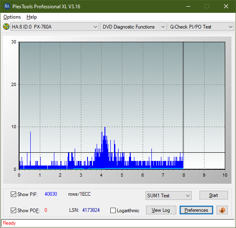Minimize the PlexTools window

point(188,6)
